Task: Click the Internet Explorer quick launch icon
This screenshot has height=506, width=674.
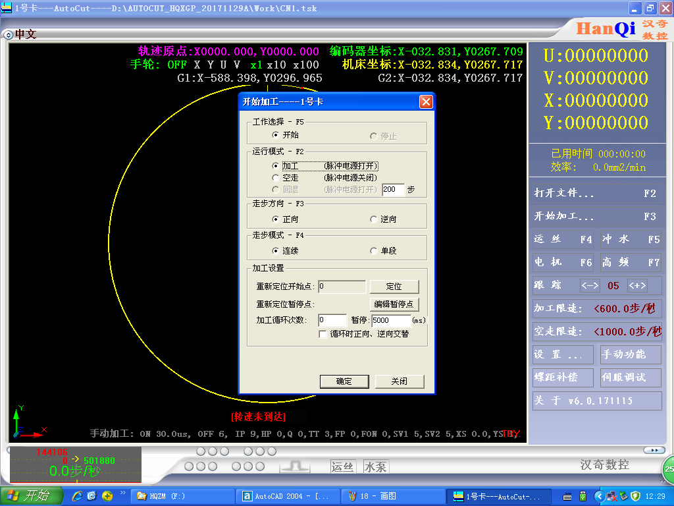Action: click(77, 495)
